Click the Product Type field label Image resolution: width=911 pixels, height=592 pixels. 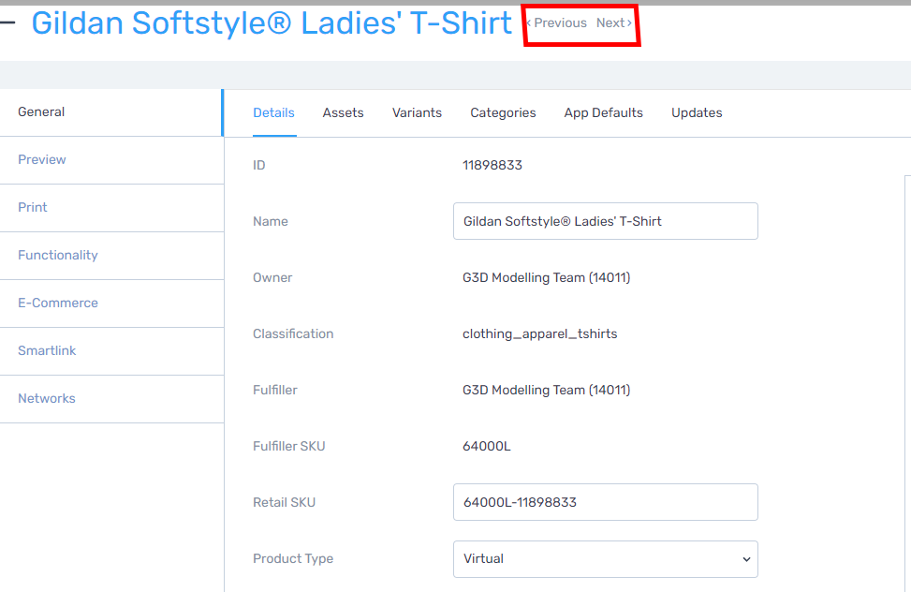[x=293, y=559]
